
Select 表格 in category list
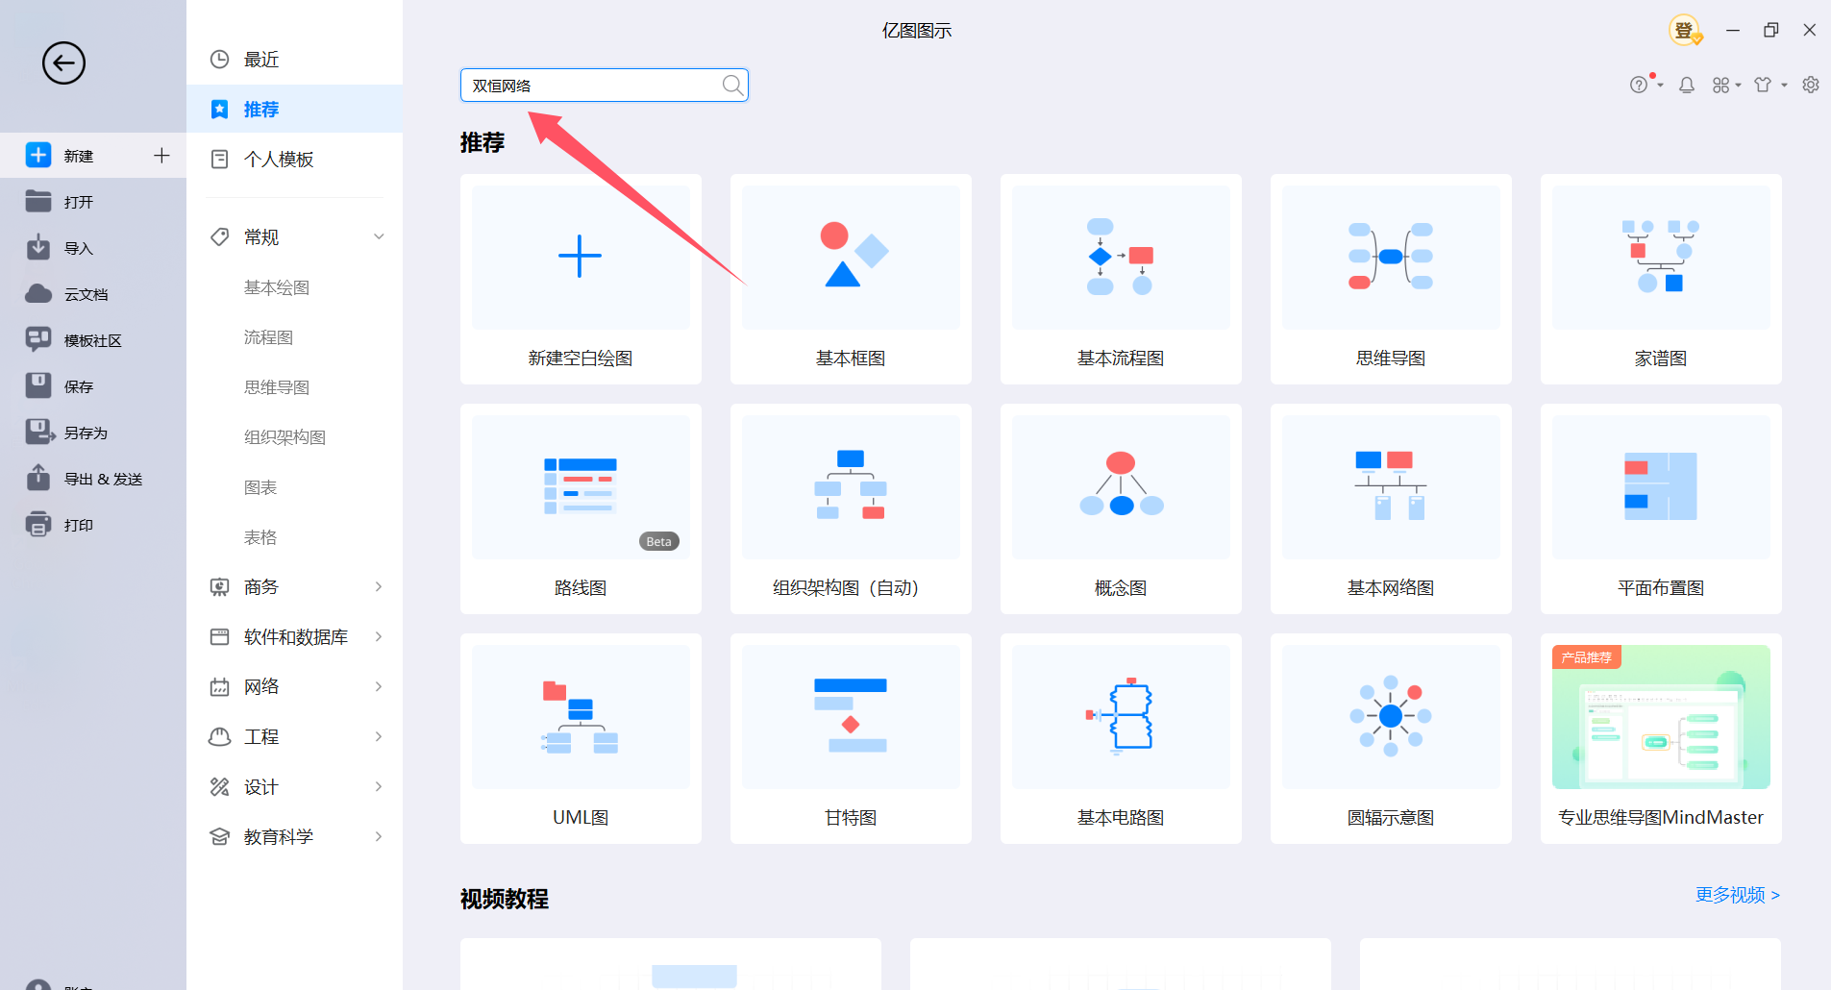tap(260, 537)
